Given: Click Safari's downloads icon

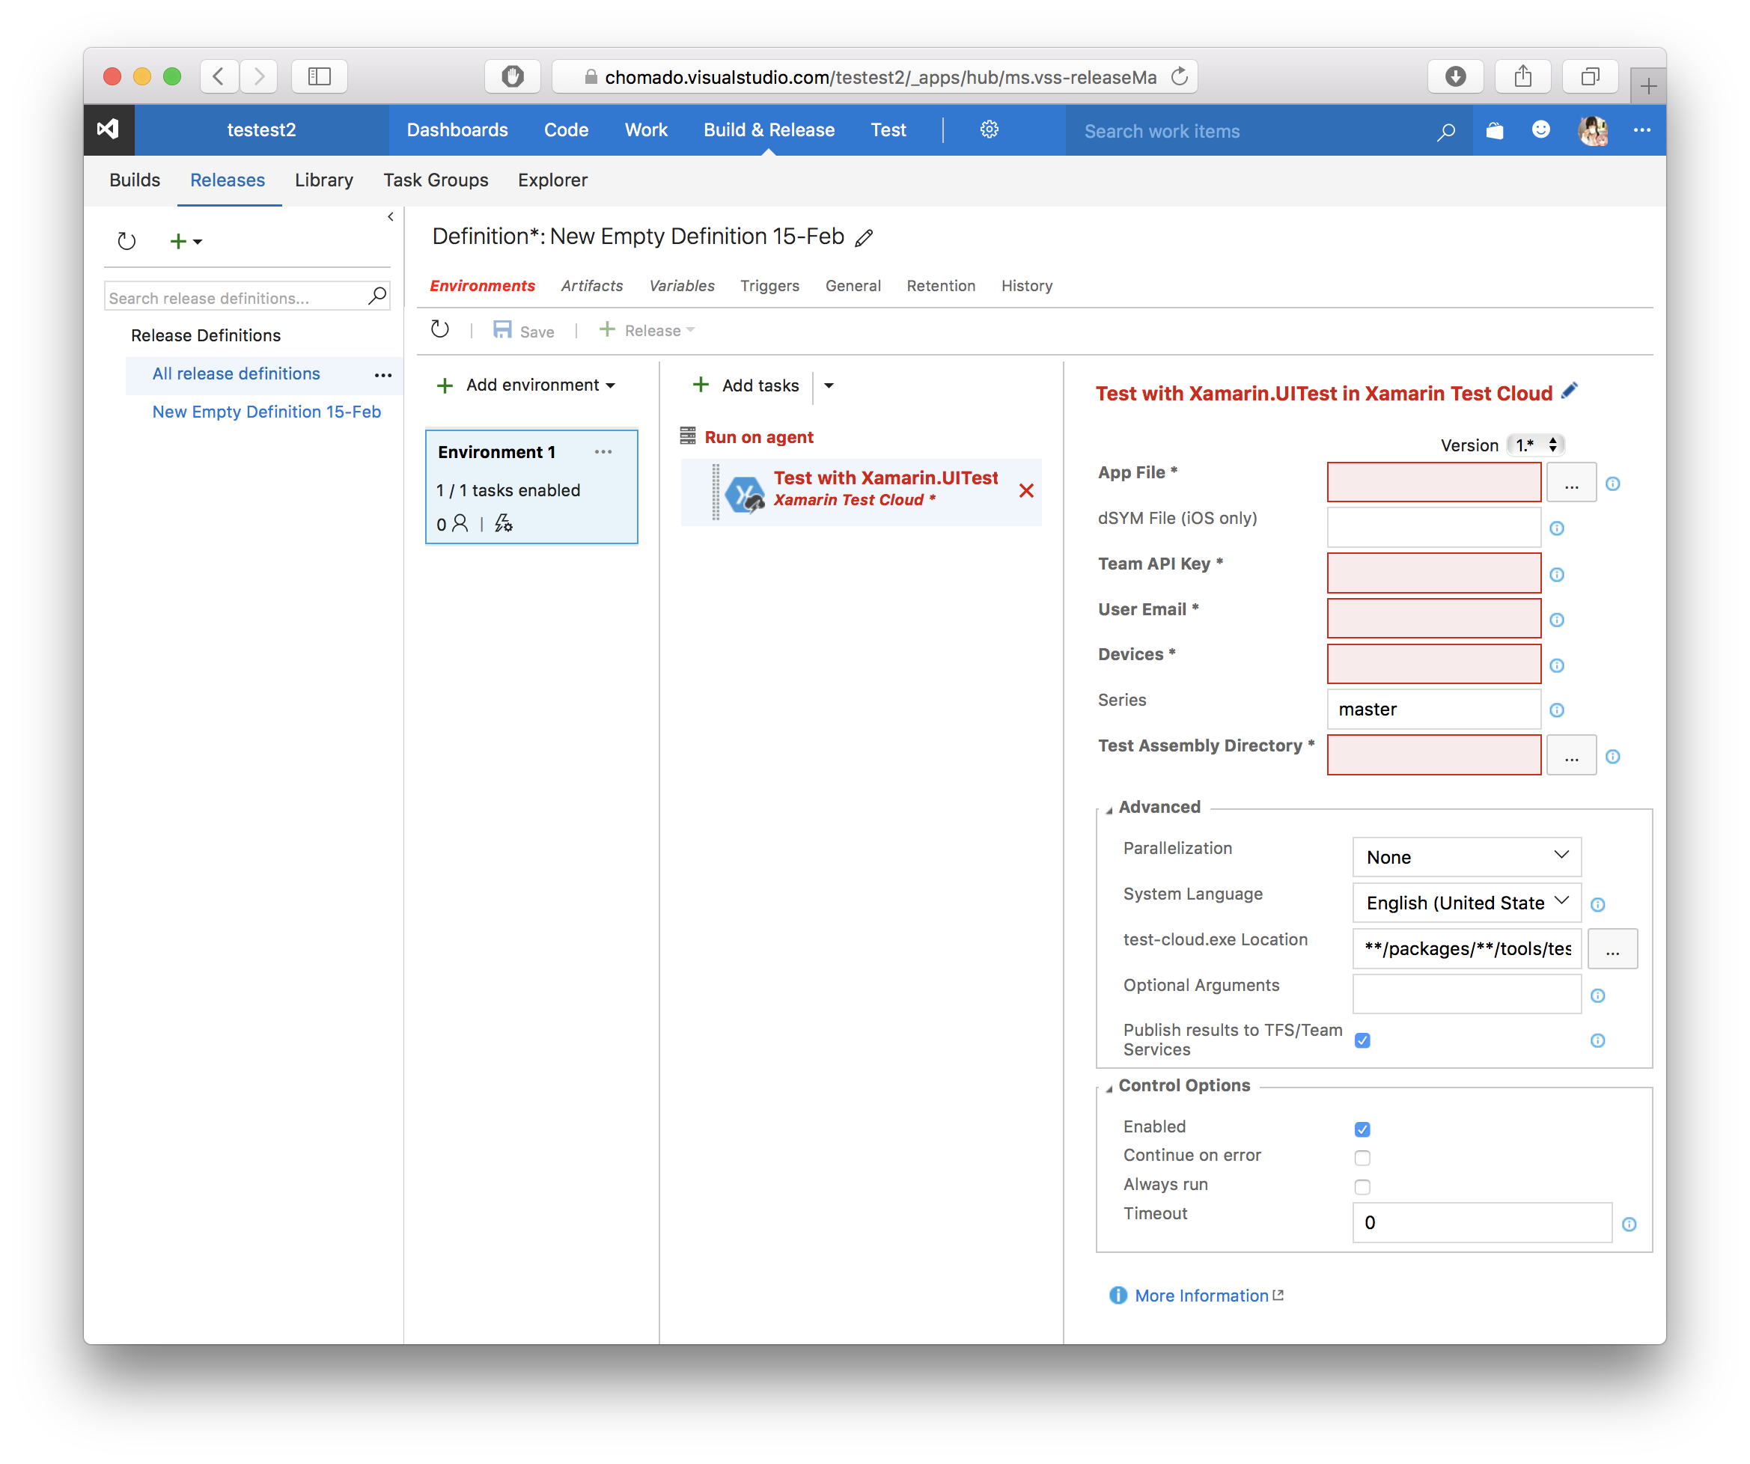Looking at the screenshot, I should click(1455, 76).
